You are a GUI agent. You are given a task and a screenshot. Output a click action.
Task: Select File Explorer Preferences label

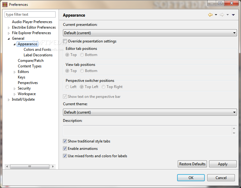31,33
